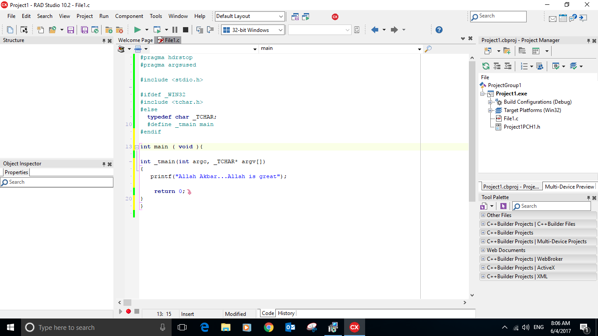598x336 pixels.
Task: Switch to History view at editor bottom
Action: [286, 313]
